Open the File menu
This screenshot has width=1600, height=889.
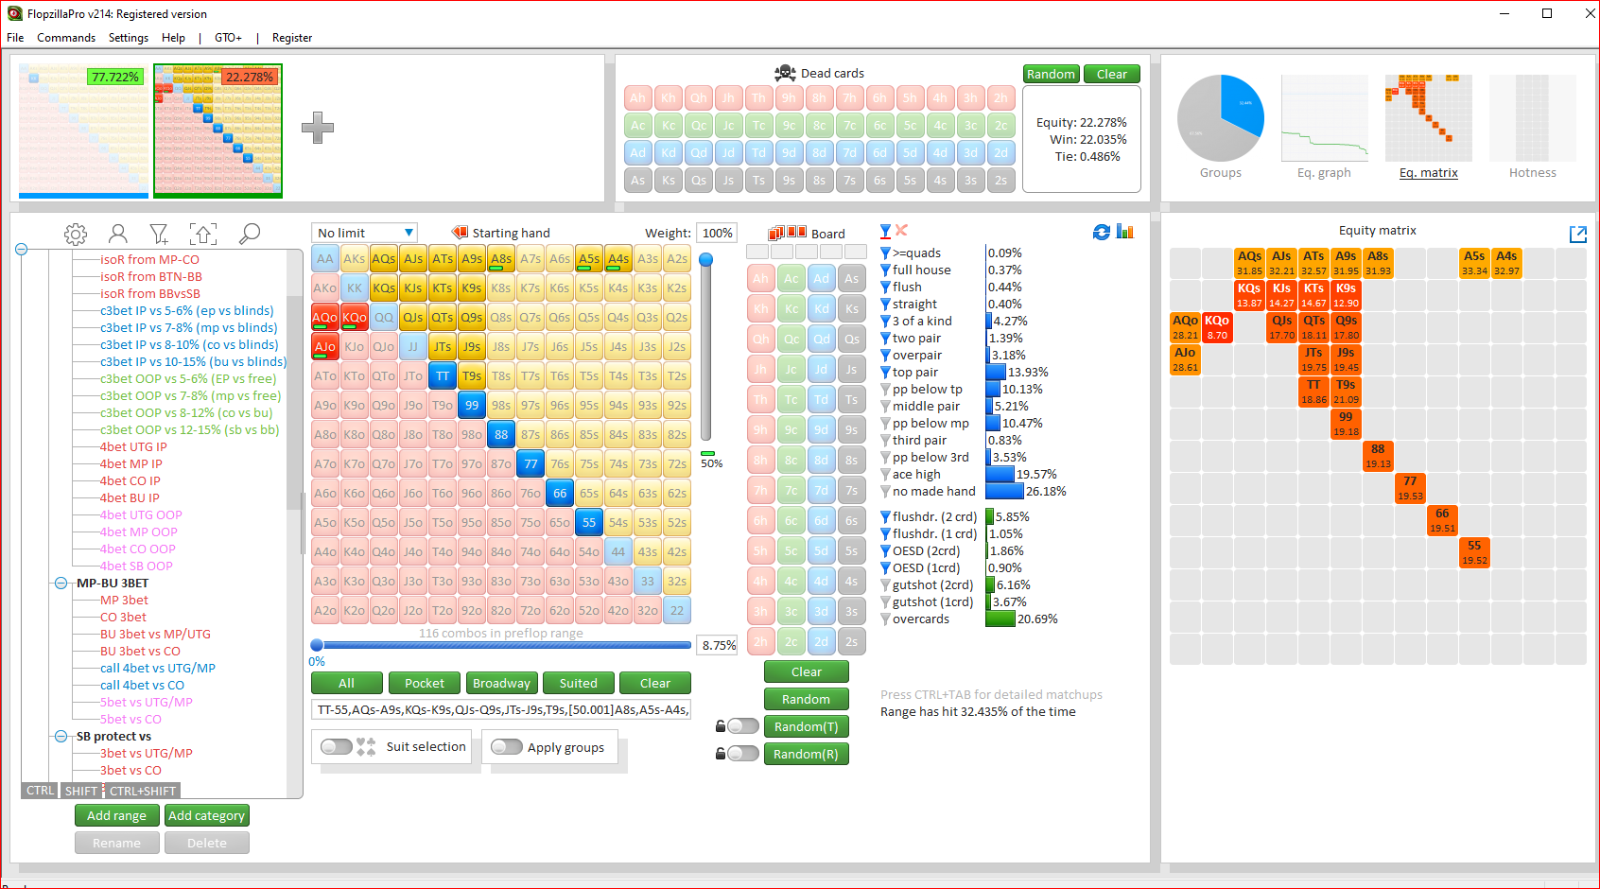pos(15,38)
